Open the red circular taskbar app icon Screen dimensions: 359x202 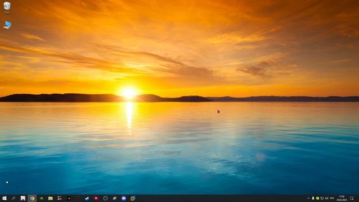pyautogui.click(x=96, y=198)
